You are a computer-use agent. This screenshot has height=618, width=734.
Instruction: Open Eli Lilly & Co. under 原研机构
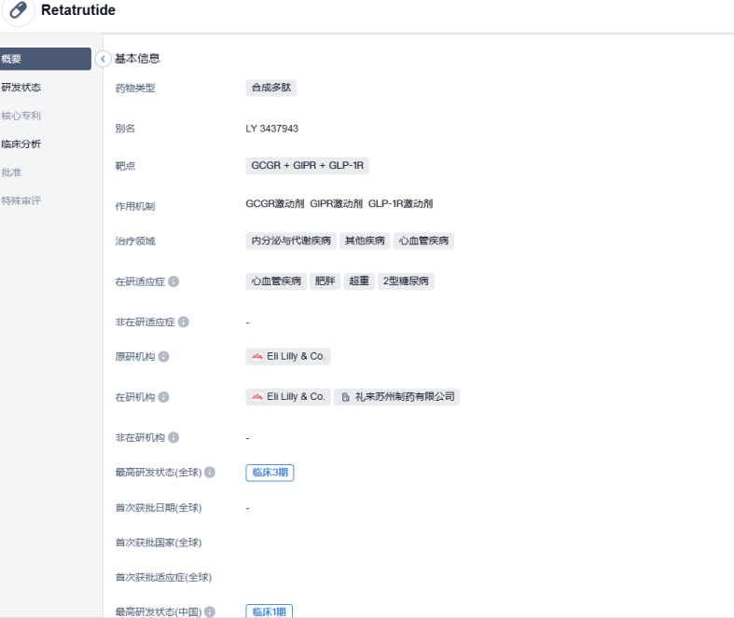[288, 357]
